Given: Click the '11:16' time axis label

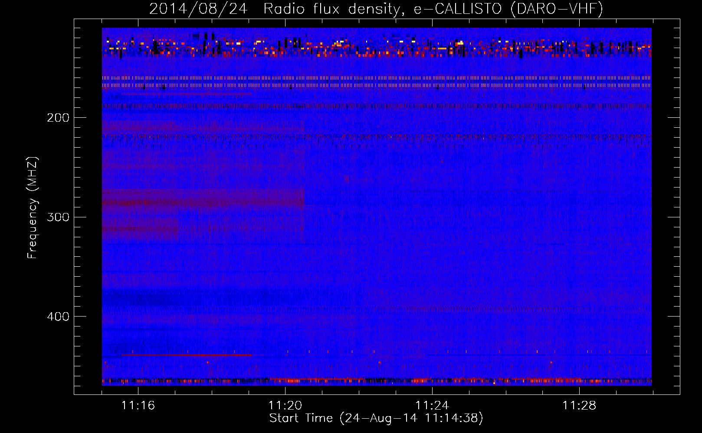Looking at the screenshot, I should (138, 406).
